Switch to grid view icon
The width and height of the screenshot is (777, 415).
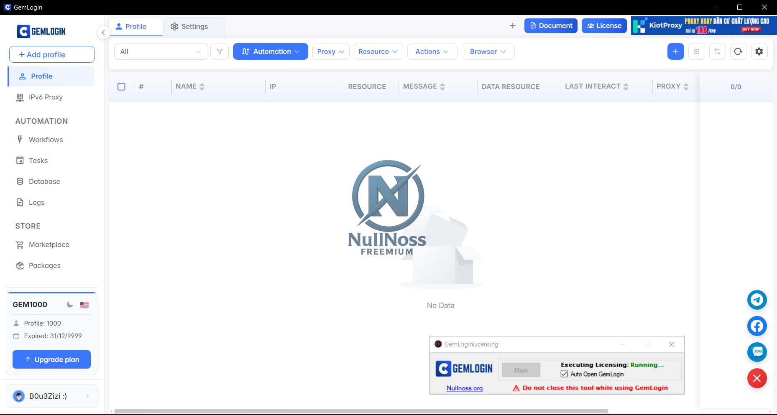point(696,51)
